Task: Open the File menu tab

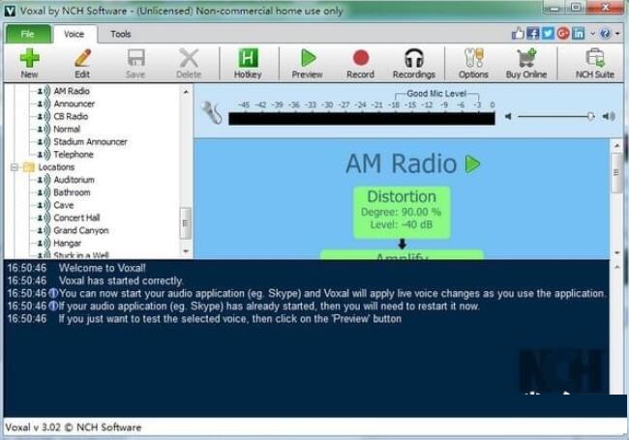Action: 27,34
